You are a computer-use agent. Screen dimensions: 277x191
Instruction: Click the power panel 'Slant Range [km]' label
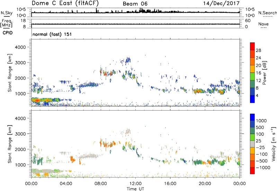pos(10,73)
